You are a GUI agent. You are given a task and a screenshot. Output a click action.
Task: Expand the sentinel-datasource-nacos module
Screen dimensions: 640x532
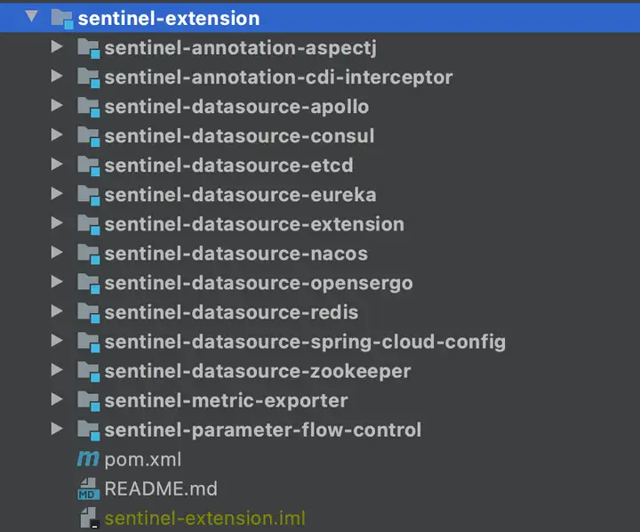57,253
